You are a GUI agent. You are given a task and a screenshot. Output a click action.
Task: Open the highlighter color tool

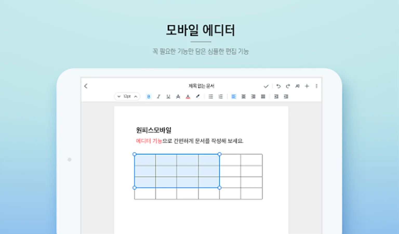[198, 96]
